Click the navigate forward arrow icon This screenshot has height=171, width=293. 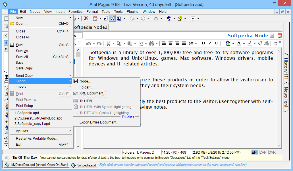pyautogui.click(x=143, y=18)
